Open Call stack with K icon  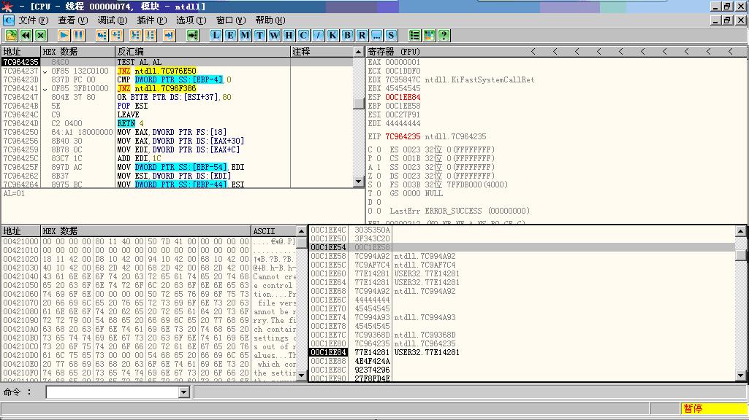[333, 35]
